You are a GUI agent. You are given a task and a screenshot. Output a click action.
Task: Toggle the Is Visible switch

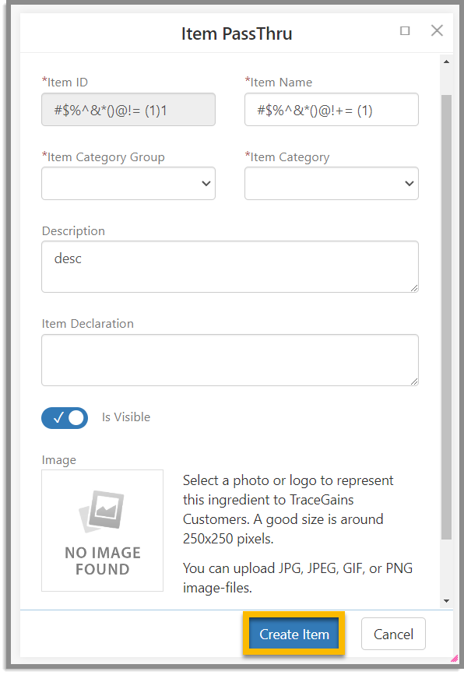[x=65, y=417]
